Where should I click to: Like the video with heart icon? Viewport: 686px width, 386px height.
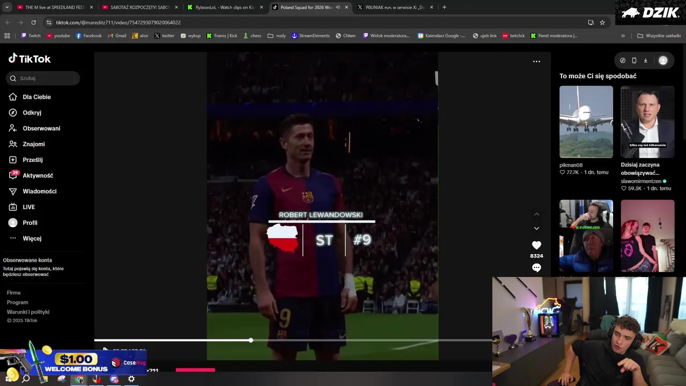536,245
